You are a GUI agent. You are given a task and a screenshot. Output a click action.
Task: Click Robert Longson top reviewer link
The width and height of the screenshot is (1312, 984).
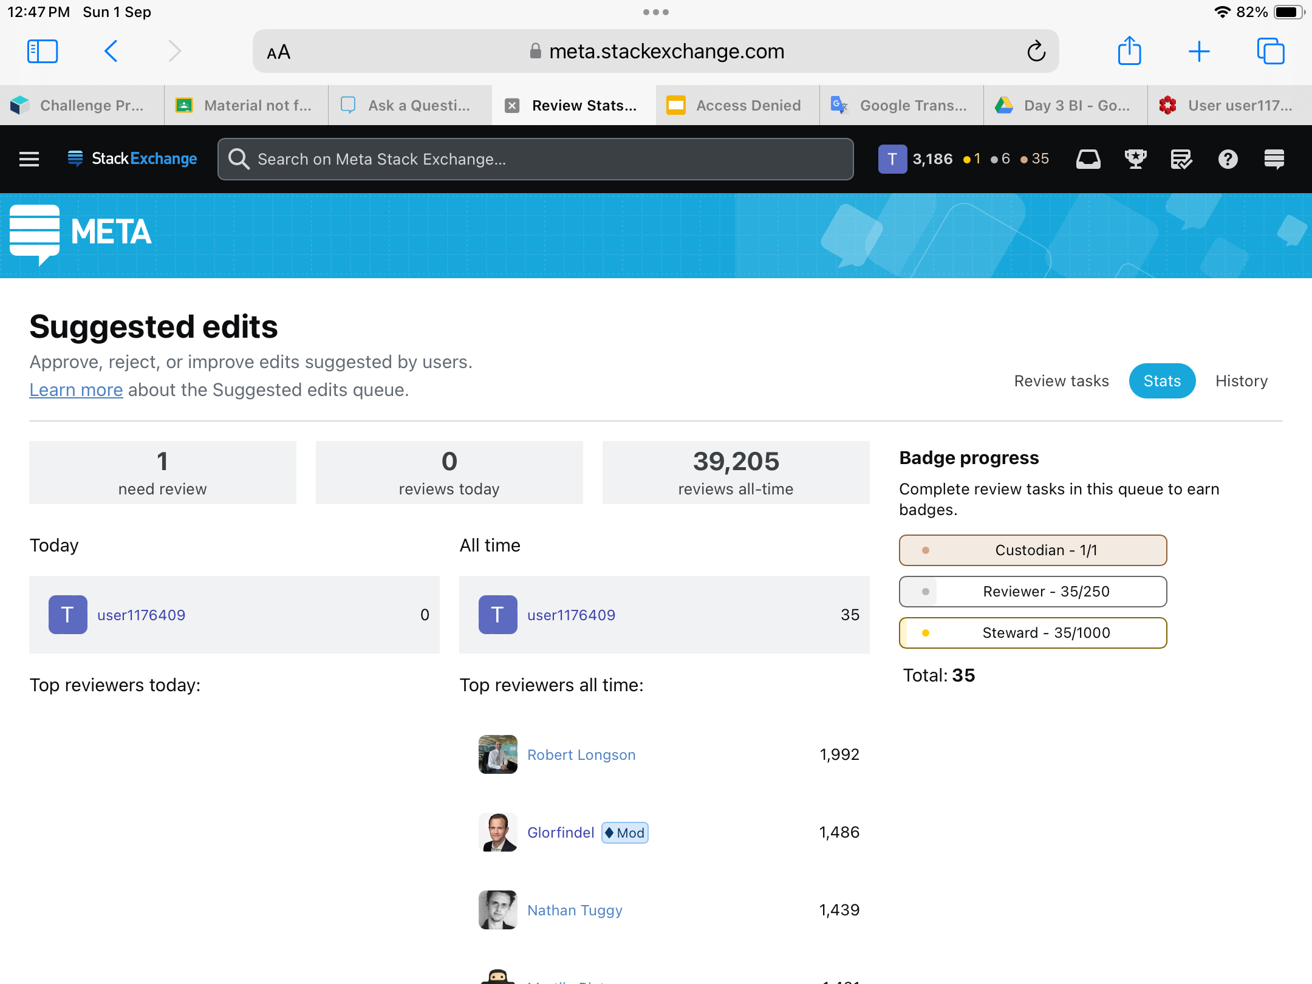click(x=582, y=754)
